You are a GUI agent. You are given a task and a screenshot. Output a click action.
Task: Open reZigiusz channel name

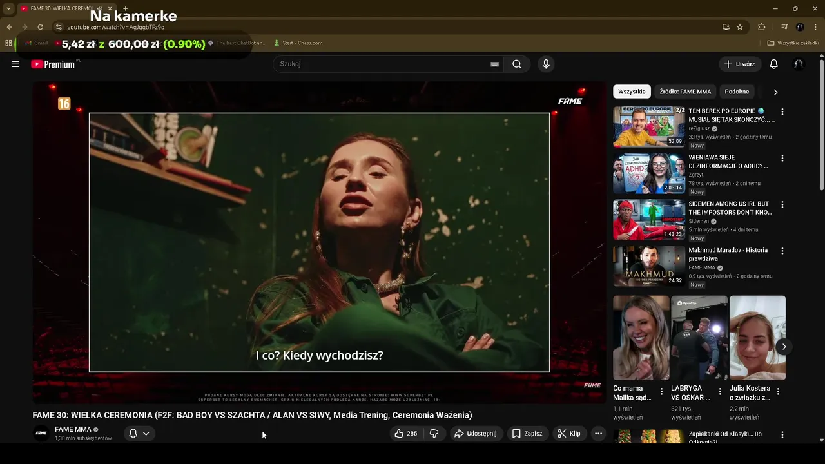(699, 128)
